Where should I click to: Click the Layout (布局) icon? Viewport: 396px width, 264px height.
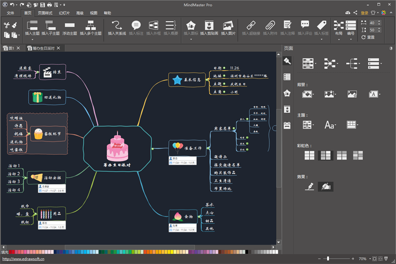[339, 25]
